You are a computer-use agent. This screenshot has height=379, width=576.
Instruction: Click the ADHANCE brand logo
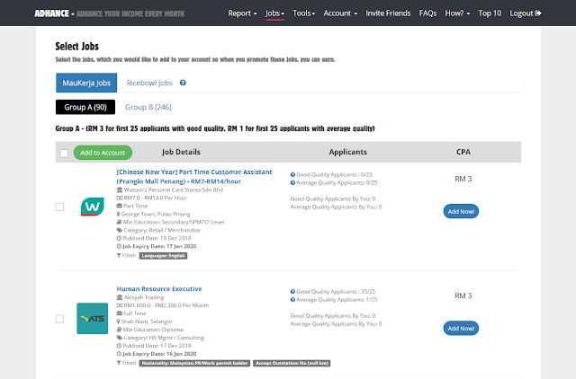52,13
